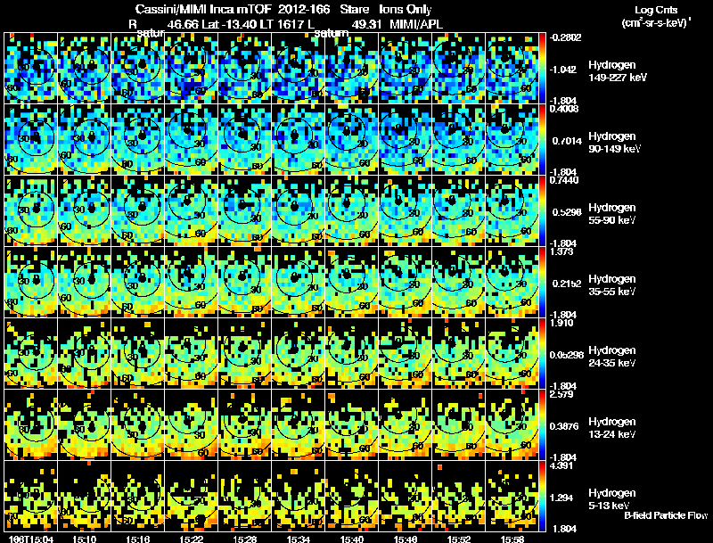Click the MIMI/APL credit text
This screenshot has height=543, width=713.
coord(416,25)
